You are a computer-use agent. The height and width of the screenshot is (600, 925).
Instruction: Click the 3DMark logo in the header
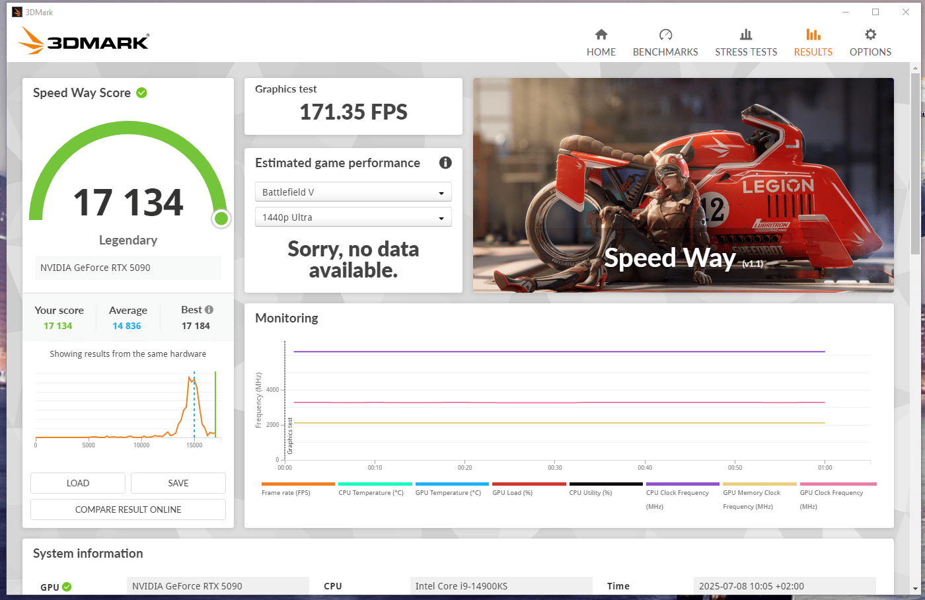[84, 40]
